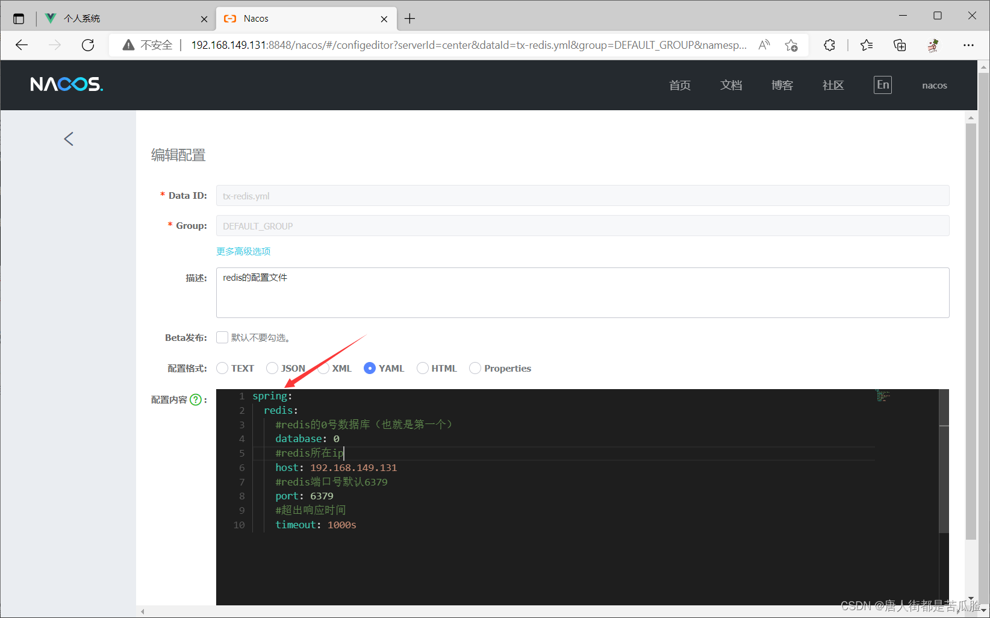Select Properties config format
This screenshot has width=990, height=618.
tap(475, 368)
